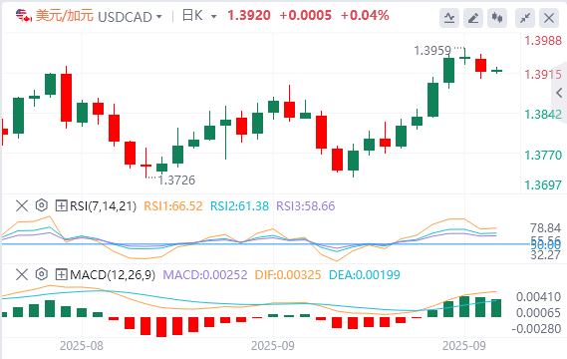Viewport: 567px width, 359px height.
Task: Click the 1.3959 high price marker
Action: tap(432, 51)
